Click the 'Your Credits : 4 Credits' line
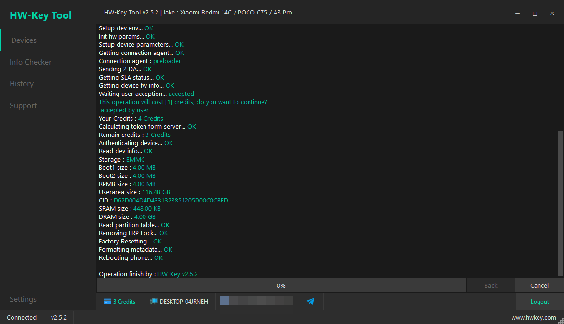The image size is (564, 324). 131,119
